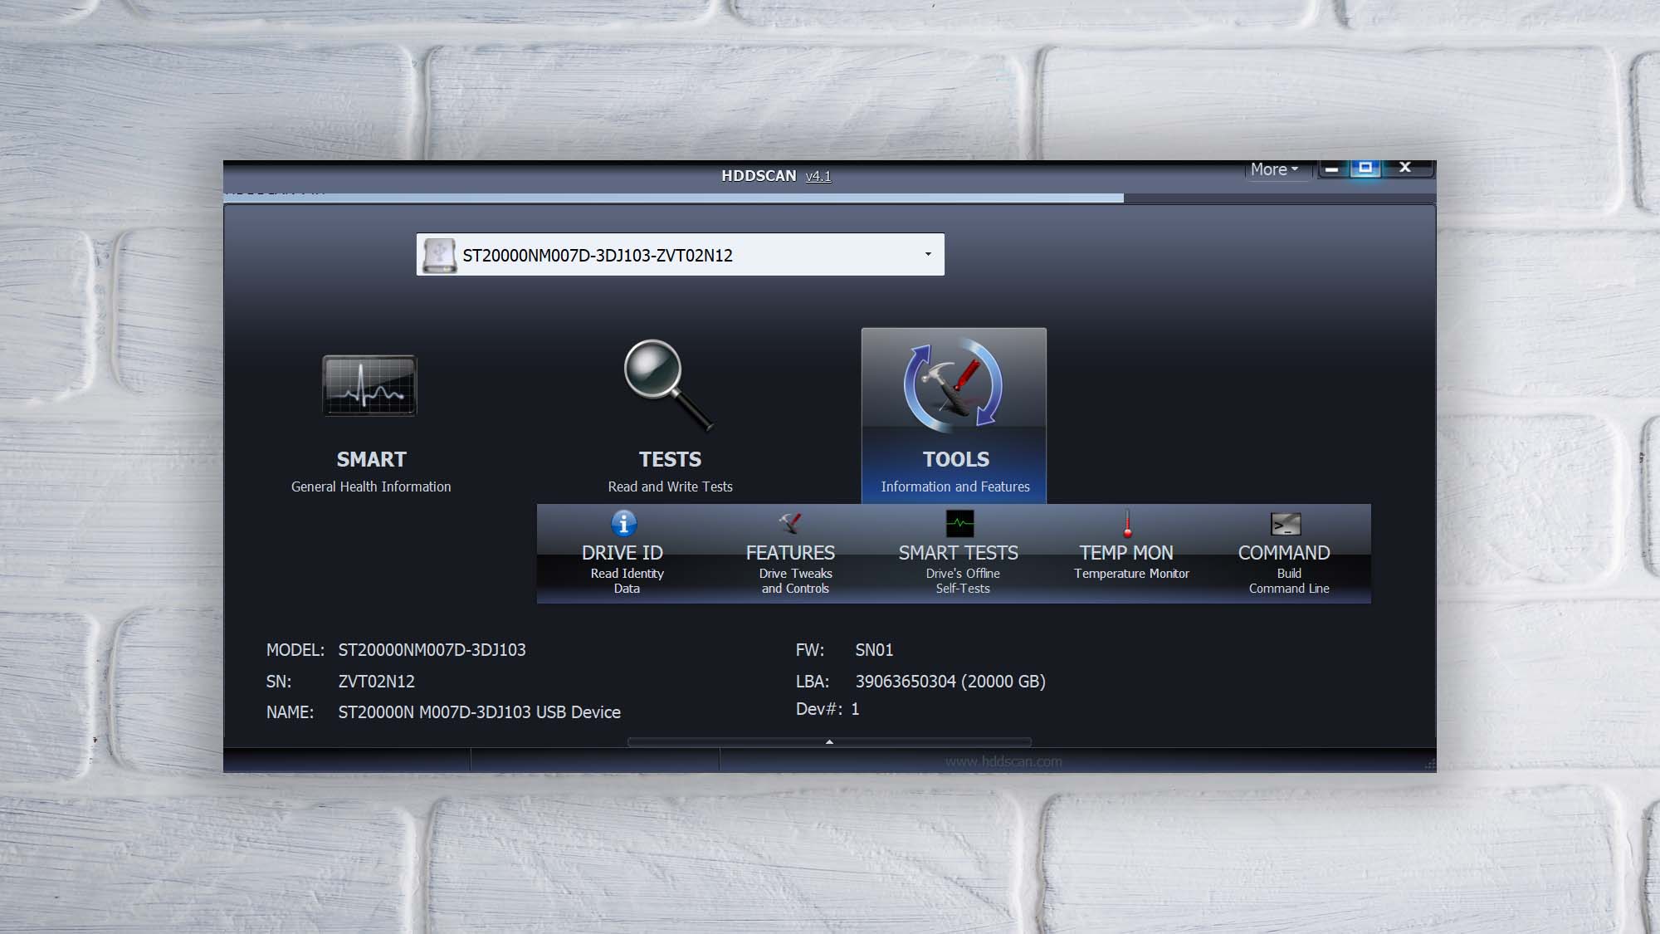
Task: Maximize the HDDScan window
Action: click(1365, 169)
